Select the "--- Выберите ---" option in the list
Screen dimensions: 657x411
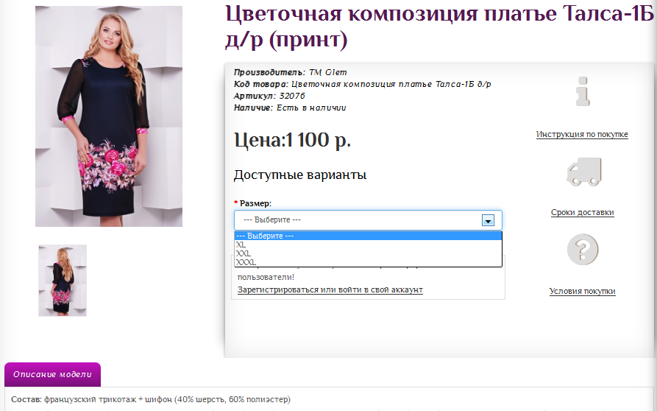click(368, 236)
